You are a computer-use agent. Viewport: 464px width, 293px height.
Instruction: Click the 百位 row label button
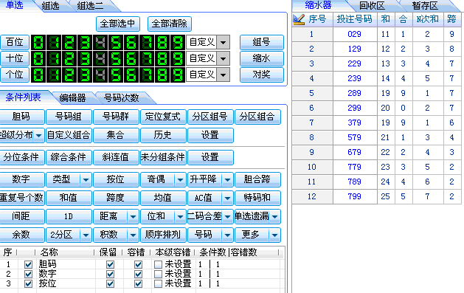click(x=15, y=42)
